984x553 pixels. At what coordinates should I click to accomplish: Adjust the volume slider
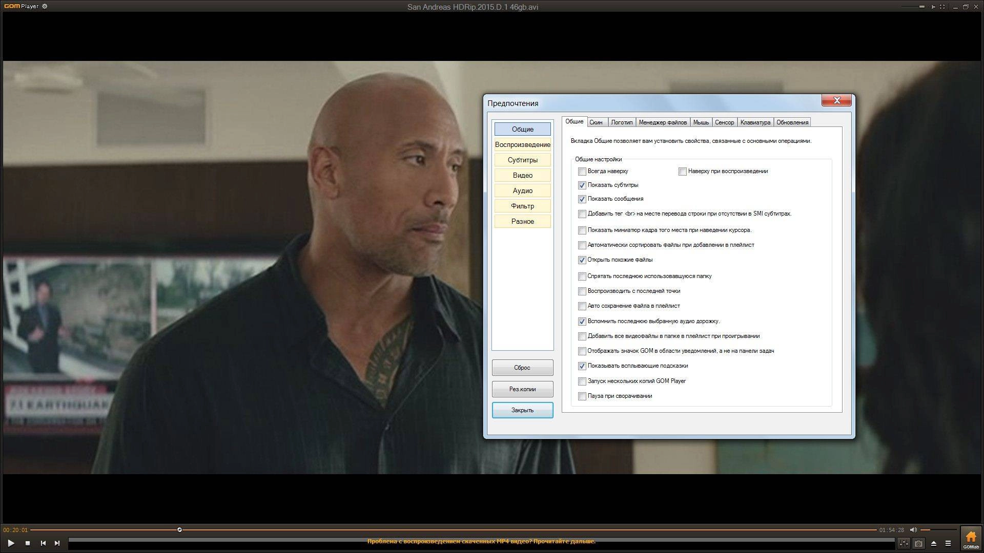(938, 530)
